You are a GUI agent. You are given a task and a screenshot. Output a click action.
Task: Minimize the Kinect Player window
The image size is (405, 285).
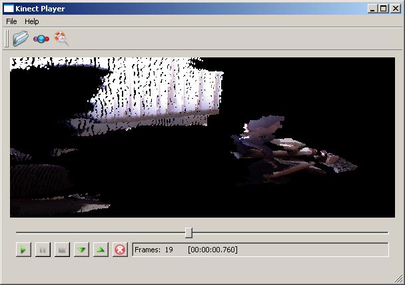[x=372, y=9]
